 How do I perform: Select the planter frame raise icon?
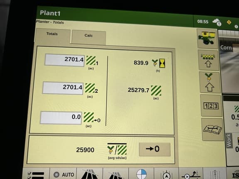[x=209, y=60]
